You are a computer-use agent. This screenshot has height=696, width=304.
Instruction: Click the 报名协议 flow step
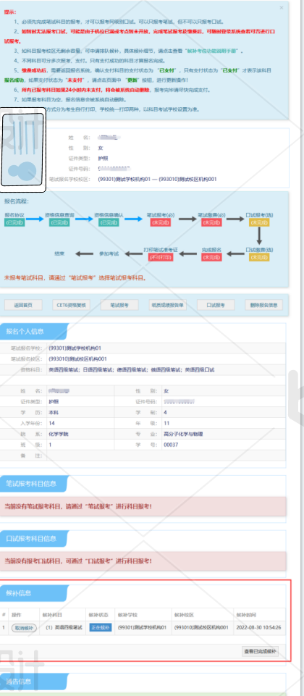14,219
